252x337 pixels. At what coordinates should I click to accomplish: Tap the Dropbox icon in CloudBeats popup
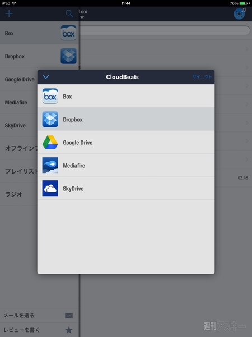(50, 119)
